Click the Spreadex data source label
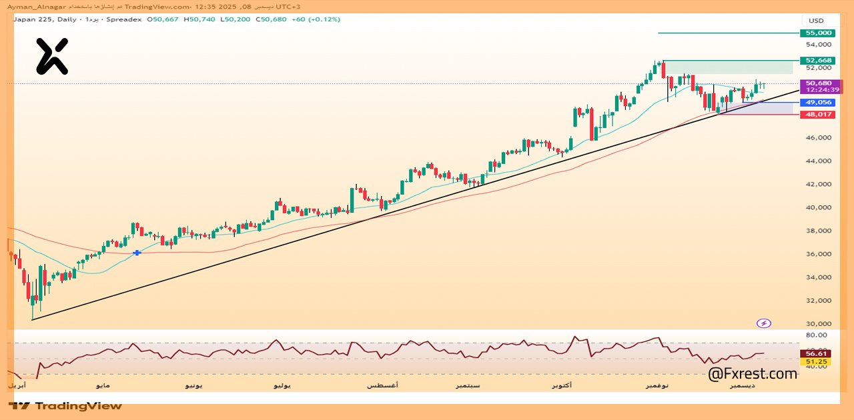854x420 pixels. (125, 19)
